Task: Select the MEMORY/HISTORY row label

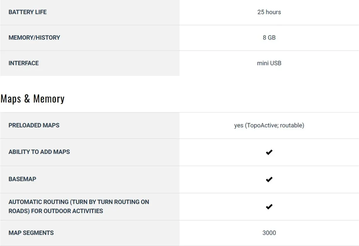Action: [34, 38]
